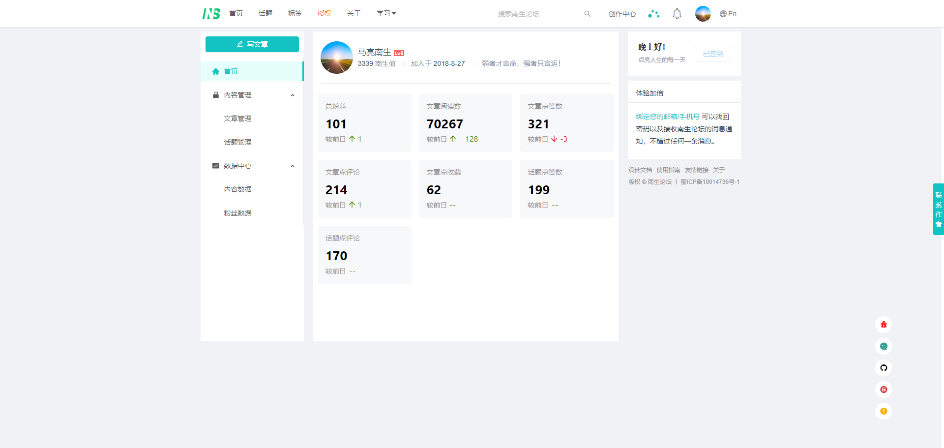Screen dimensions: 944x448
Task: Click the NS forum logo
Action: (211, 14)
